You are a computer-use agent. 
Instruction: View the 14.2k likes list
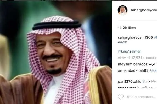coord(127,28)
